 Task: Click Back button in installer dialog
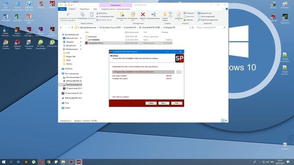click(151, 103)
